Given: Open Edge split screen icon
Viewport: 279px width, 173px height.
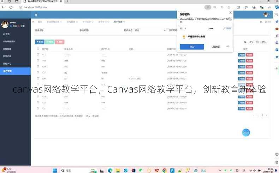Looking at the screenshot, I should tap(238, 7).
